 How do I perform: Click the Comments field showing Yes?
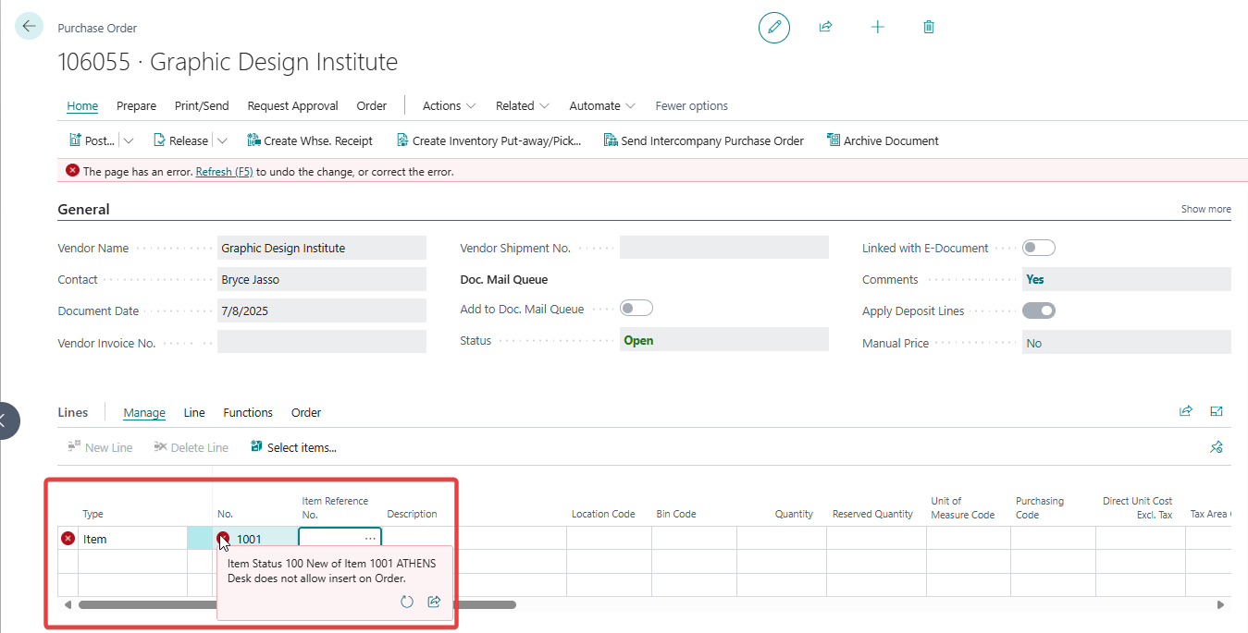point(1127,279)
